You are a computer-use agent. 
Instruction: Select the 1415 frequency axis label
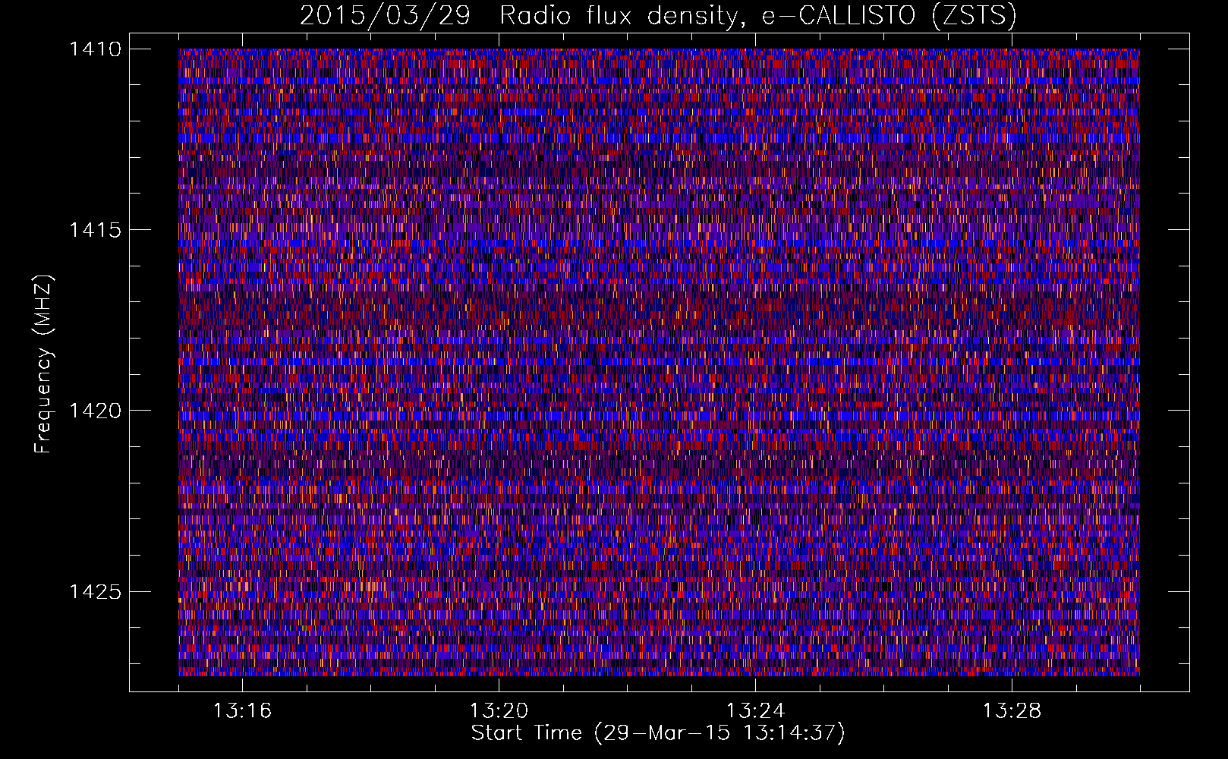(95, 230)
